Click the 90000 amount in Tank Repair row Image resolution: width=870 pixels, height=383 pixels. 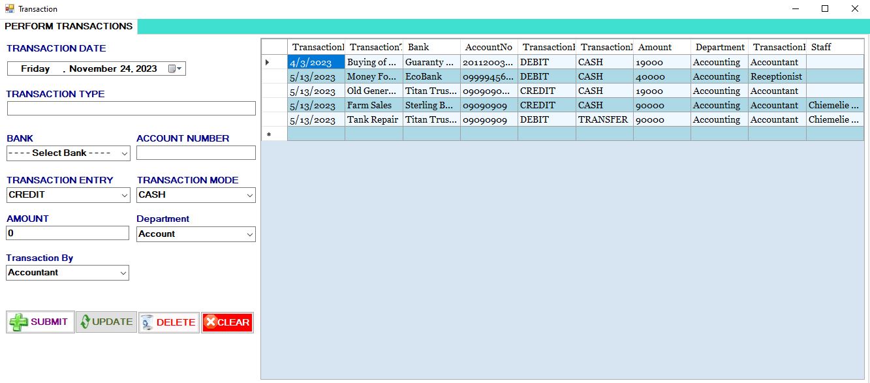[x=662, y=119]
